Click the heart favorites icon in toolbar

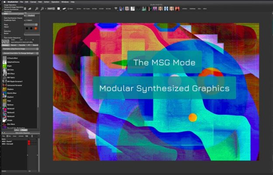click(x=116, y=8)
